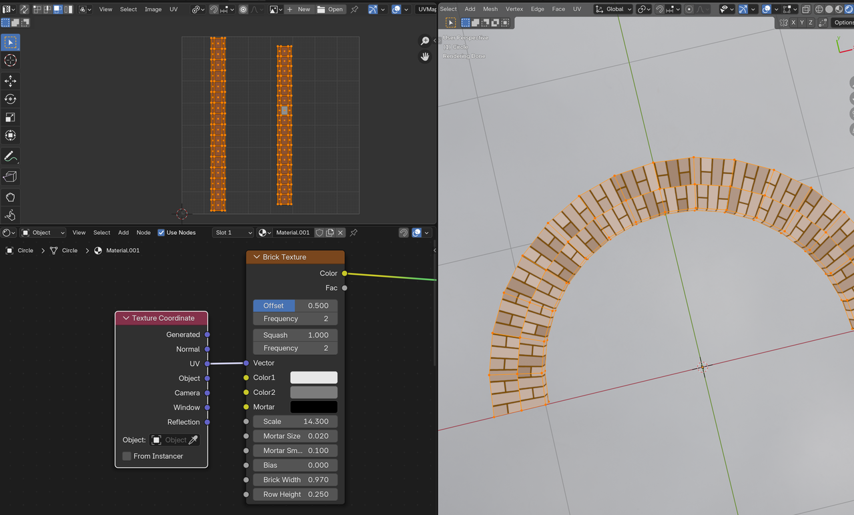Screen dimensions: 854x515
Task: Open the Vertex menu in 3D viewport
Action: click(514, 9)
